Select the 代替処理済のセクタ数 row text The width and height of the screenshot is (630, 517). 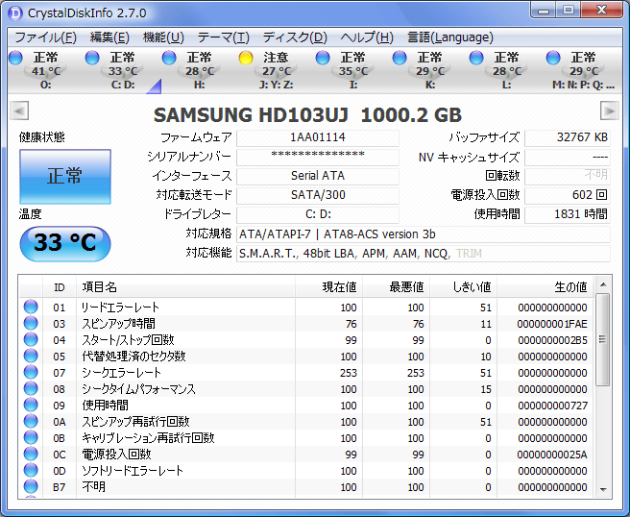[133, 357]
